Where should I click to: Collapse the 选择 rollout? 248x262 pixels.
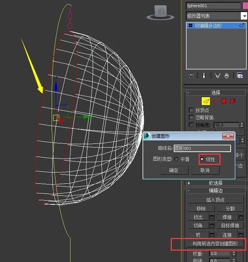point(188,93)
